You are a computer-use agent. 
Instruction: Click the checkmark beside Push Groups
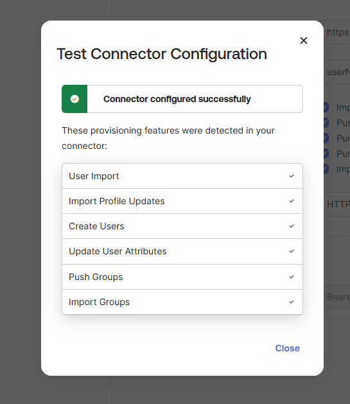(292, 277)
